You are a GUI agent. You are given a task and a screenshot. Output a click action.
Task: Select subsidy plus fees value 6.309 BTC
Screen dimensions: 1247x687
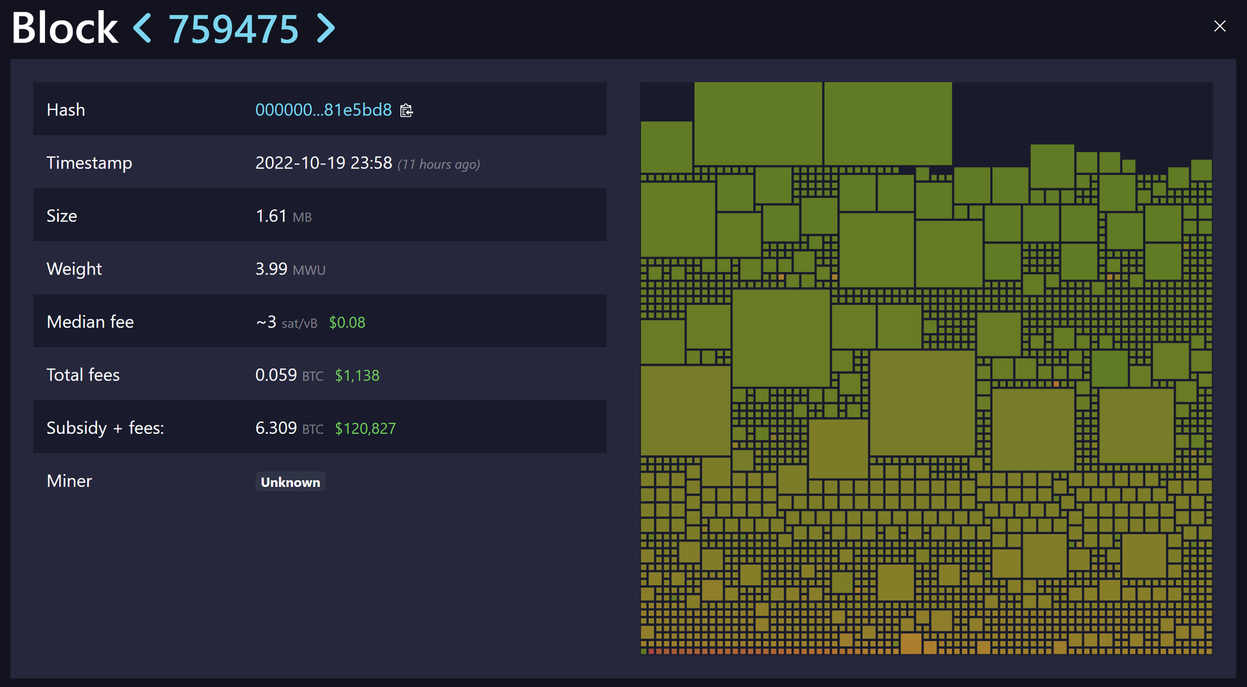[x=289, y=428]
